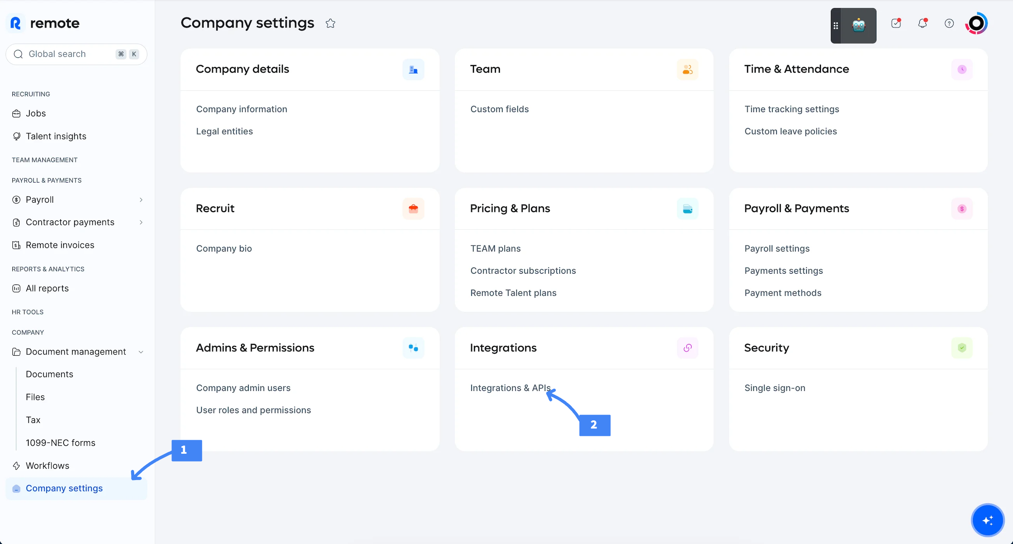Star Company settings as favorite
This screenshot has height=544, width=1013.
pyautogui.click(x=330, y=24)
